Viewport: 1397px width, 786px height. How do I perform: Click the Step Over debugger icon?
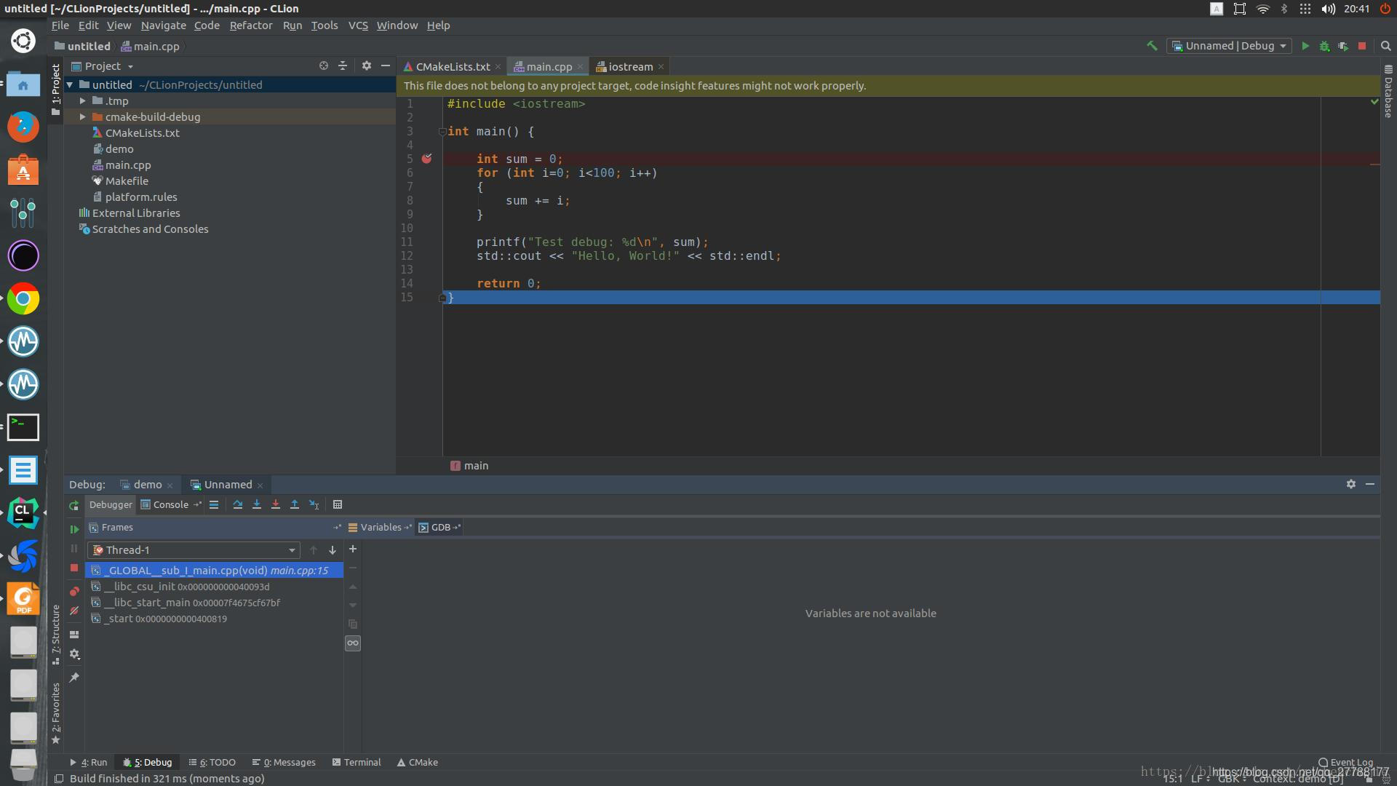[x=237, y=504]
